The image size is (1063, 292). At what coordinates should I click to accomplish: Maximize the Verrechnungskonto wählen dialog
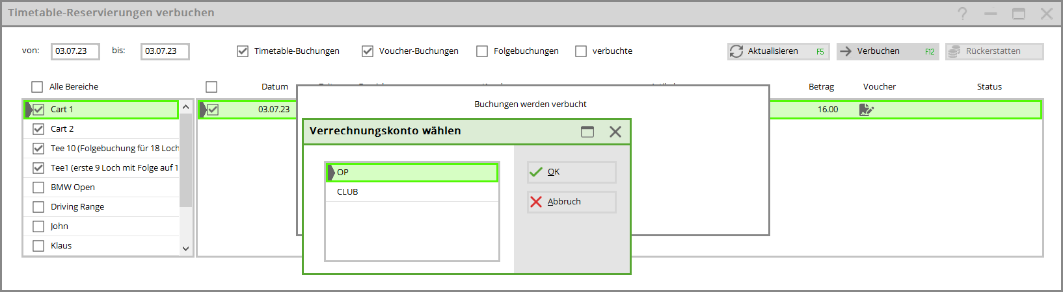(x=587, y=132)
